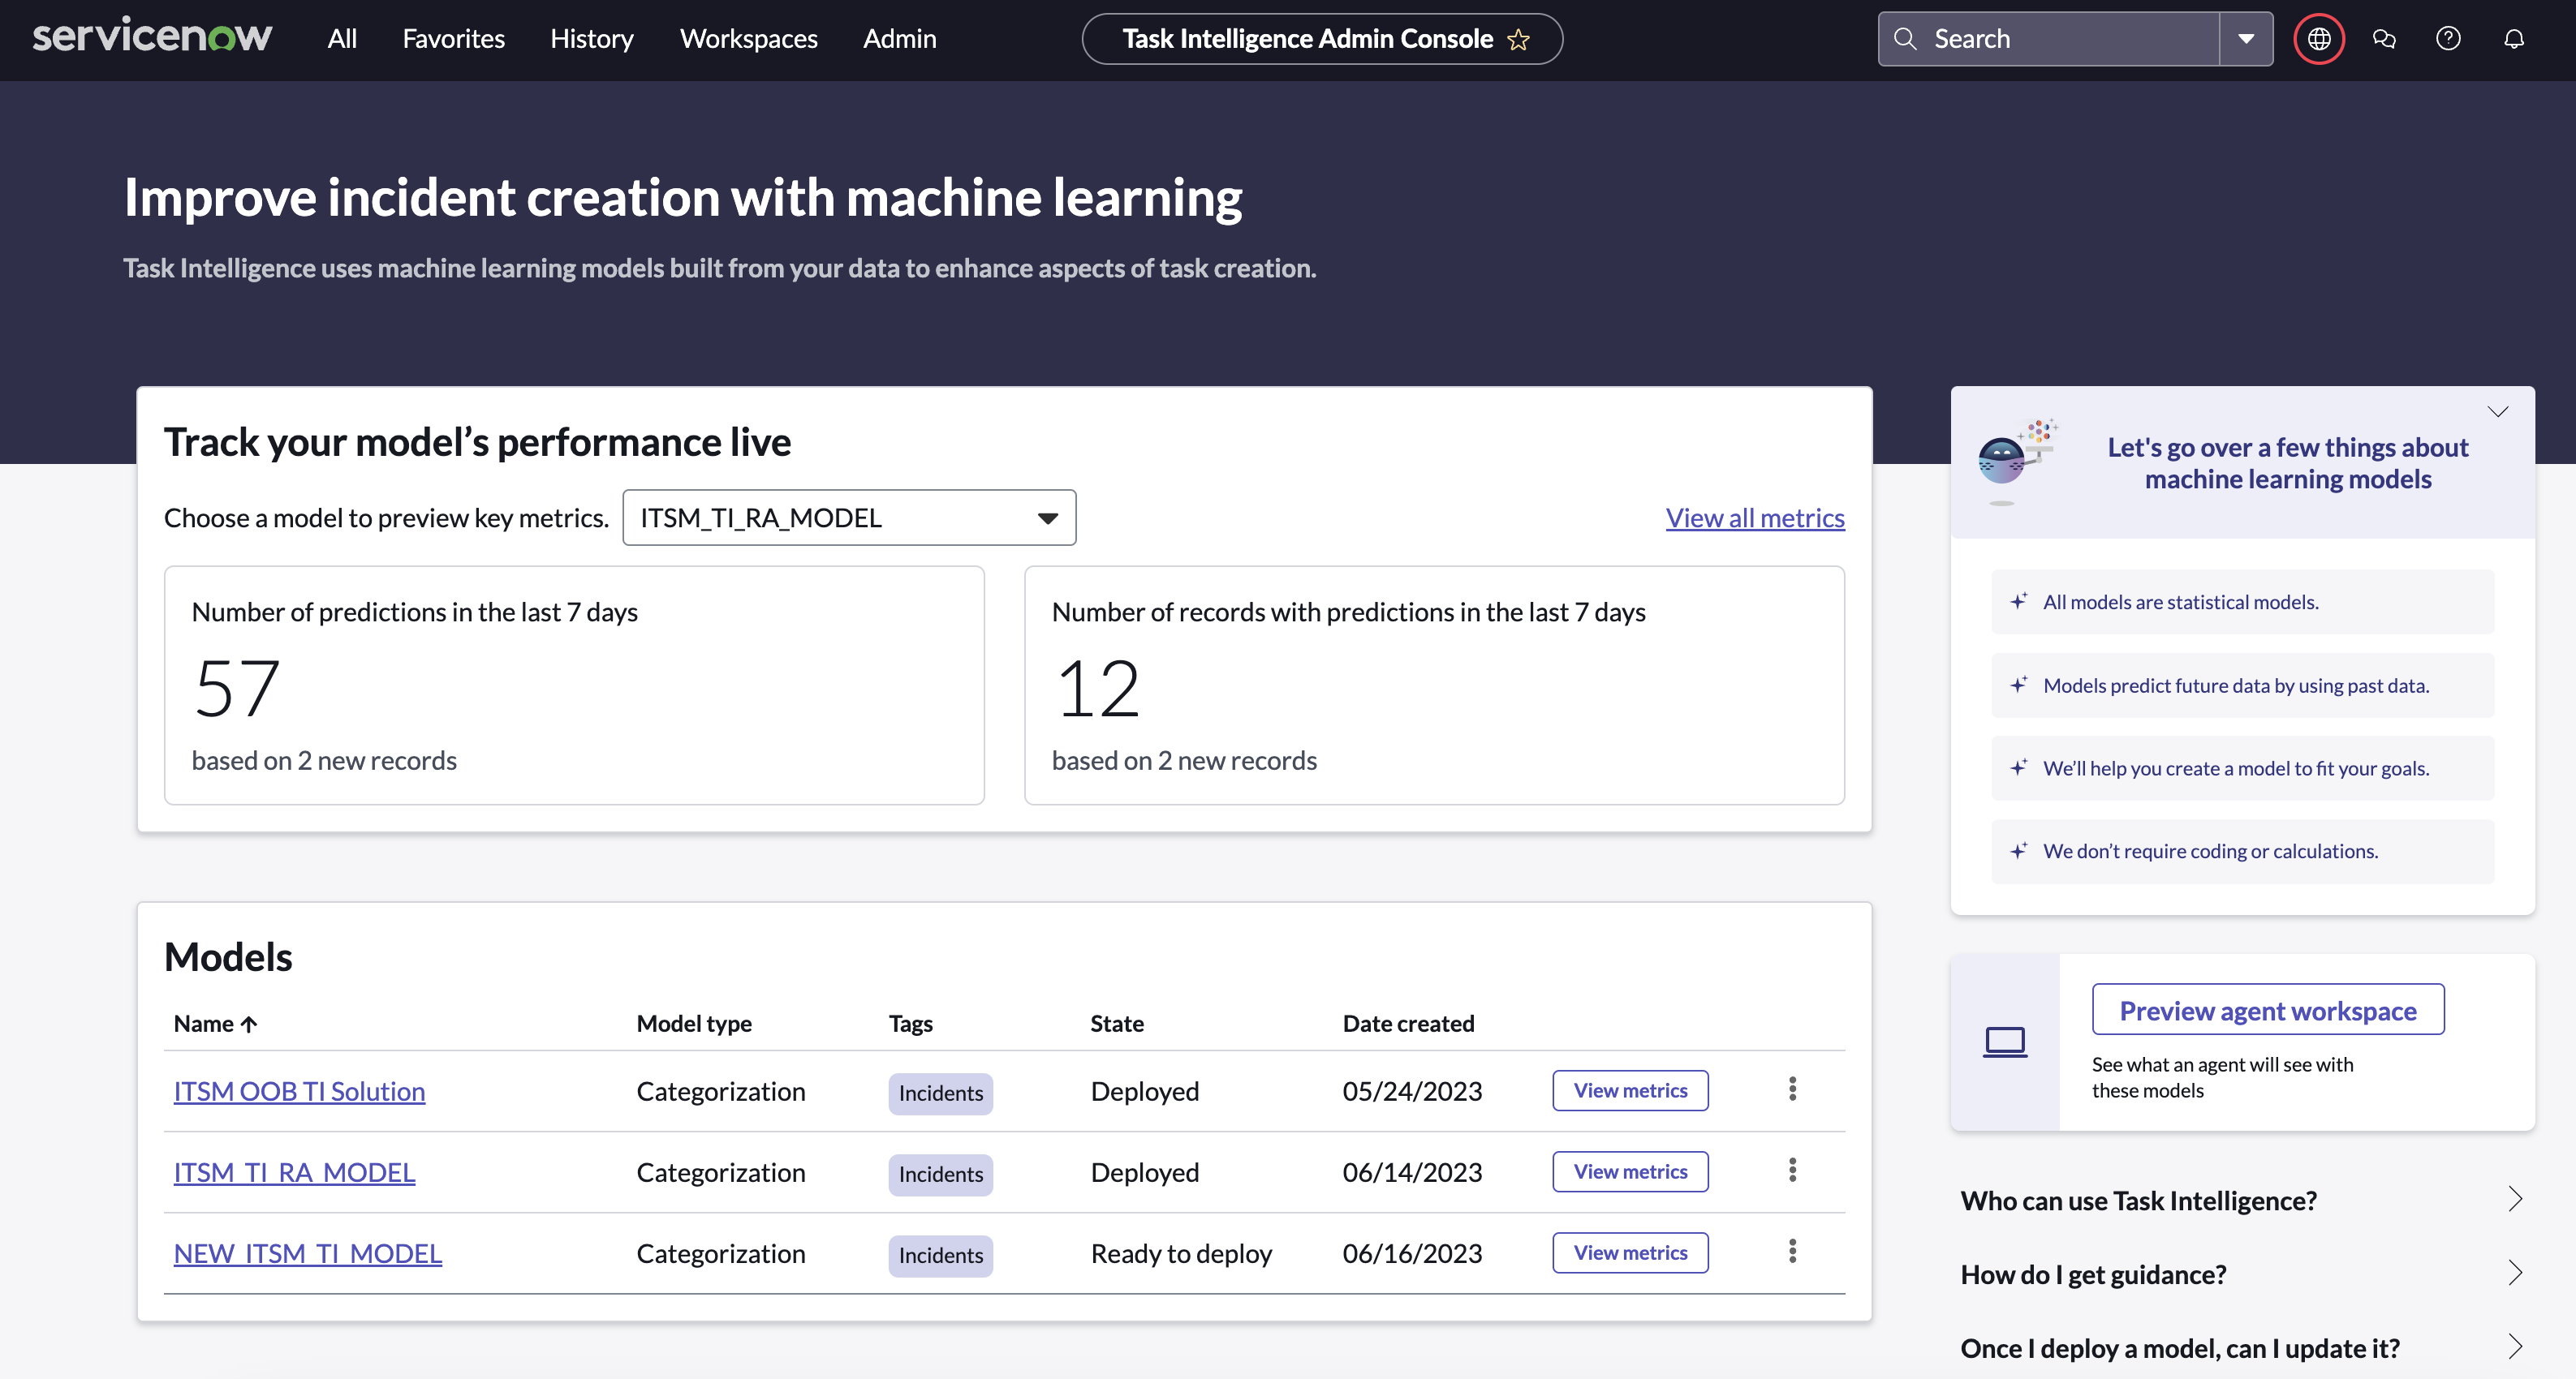Click the 06/14/2023 date cell

tap(1412, 1172)
